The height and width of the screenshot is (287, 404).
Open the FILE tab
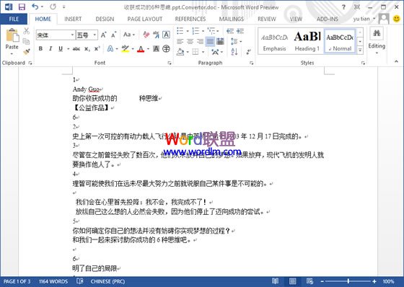pos(14,19)
